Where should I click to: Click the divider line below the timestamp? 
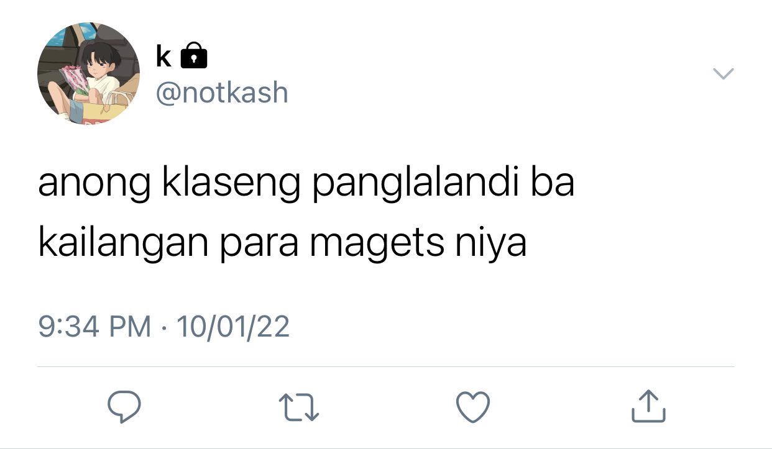[x=386, y=367]
